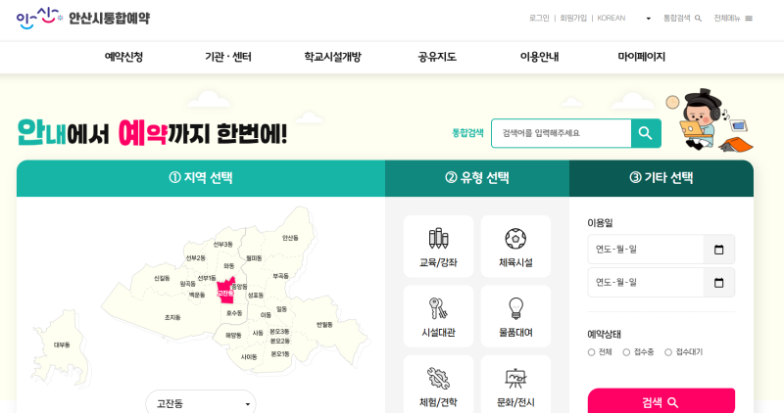Click the magnifier icon next to 통합검색 in header
This screenshot has width=784, height=413.
698,19
